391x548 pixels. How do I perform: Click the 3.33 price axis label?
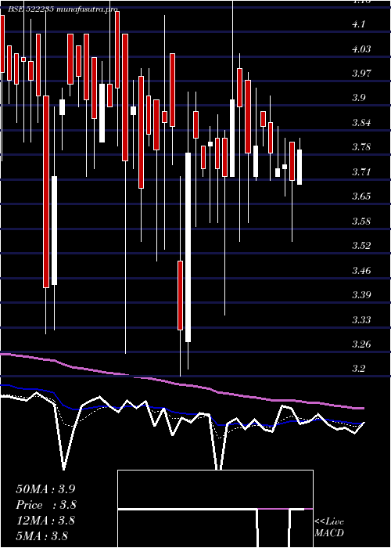361,319
